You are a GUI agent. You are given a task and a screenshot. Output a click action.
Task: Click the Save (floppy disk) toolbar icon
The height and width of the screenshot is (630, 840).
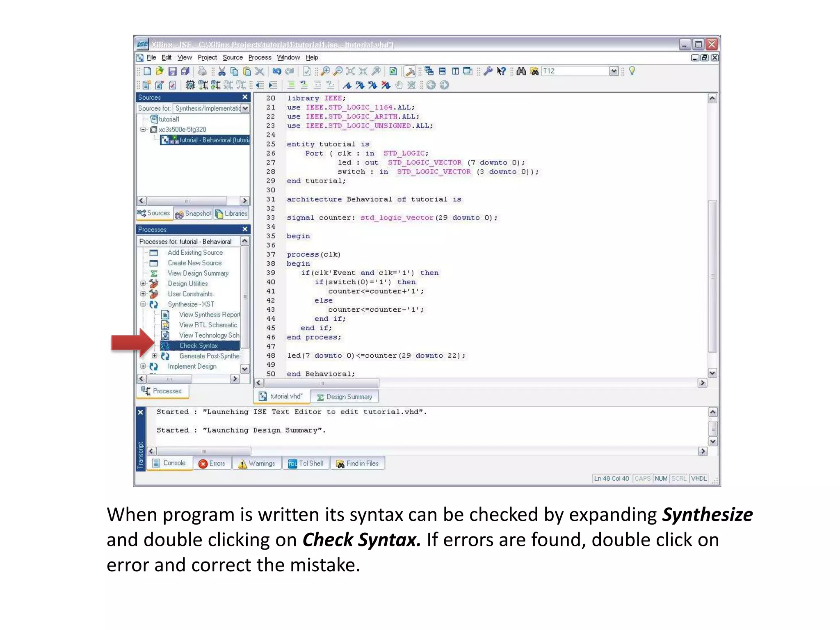172,71
